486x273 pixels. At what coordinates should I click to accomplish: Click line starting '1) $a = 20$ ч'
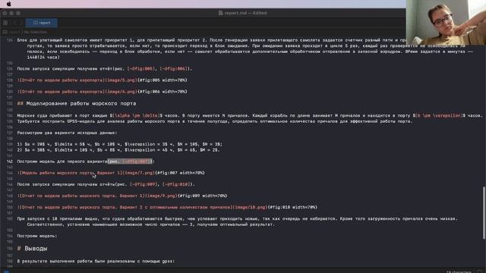coord(120,144)
